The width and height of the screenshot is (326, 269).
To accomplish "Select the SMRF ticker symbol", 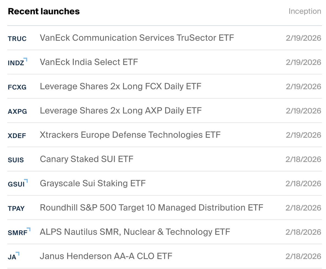I will 17,233.
